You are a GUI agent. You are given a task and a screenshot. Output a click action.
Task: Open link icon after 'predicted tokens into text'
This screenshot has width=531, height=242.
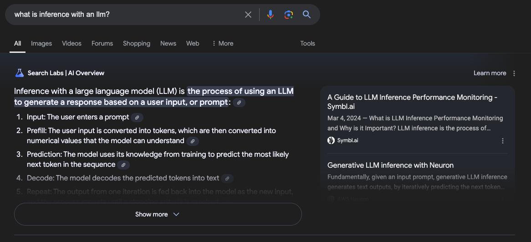(227, 178)
